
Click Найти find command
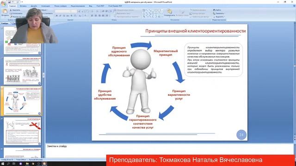coord(217,10)
